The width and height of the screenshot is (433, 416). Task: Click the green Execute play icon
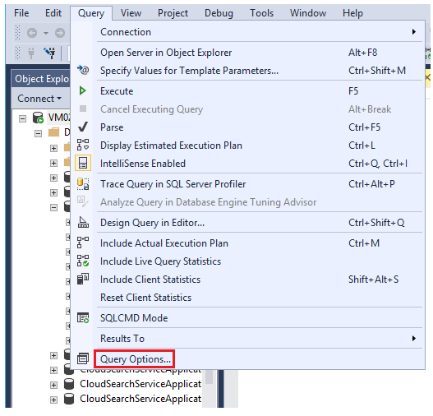pos(82,90)
